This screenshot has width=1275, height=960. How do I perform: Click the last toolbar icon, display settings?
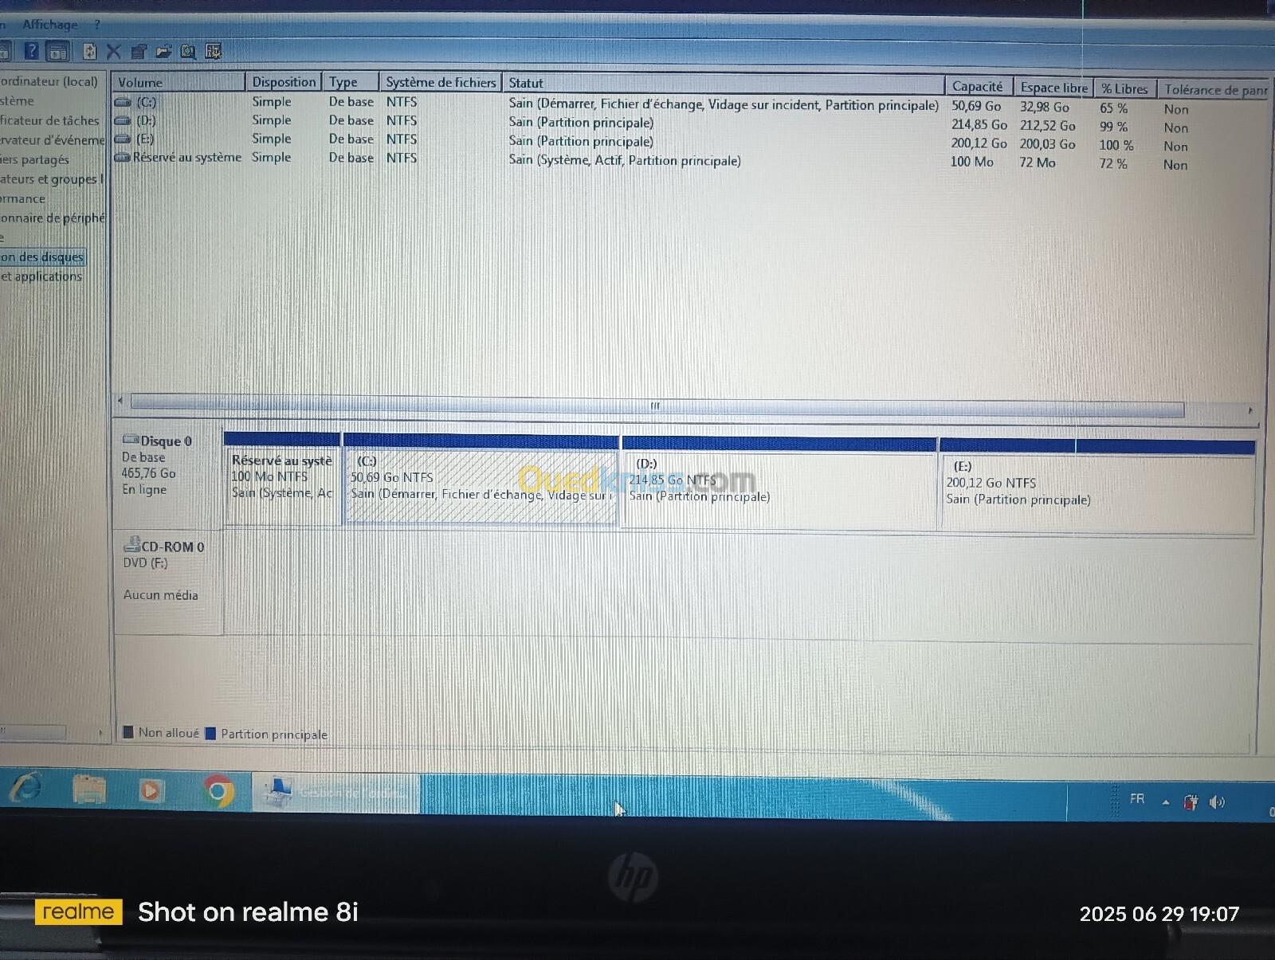coord(213,52)
